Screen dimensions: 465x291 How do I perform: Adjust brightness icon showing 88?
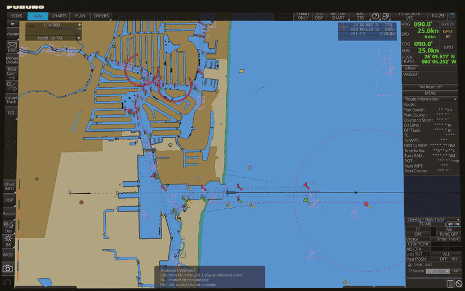pyautogui.click(x=8, y=241)
